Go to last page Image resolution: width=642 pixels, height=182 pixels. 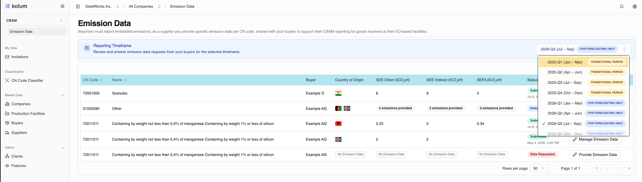(x=629, y=168)
